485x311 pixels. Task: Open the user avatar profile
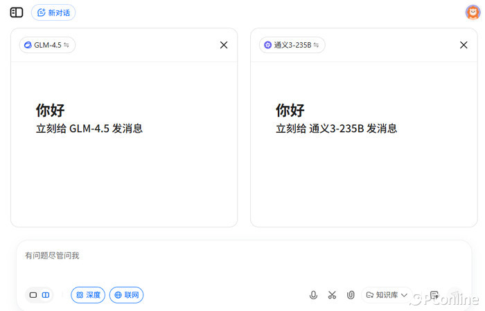click(473, 12)
